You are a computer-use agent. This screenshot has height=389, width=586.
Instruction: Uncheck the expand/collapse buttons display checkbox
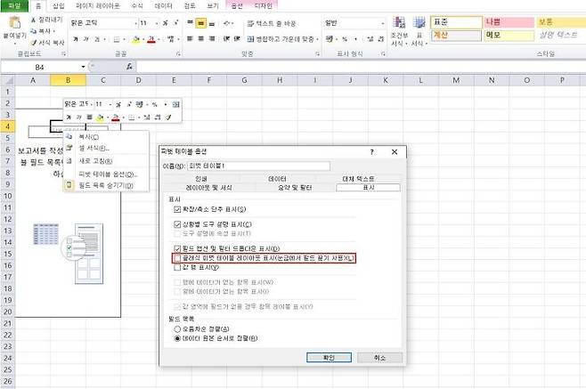point(178,208)
